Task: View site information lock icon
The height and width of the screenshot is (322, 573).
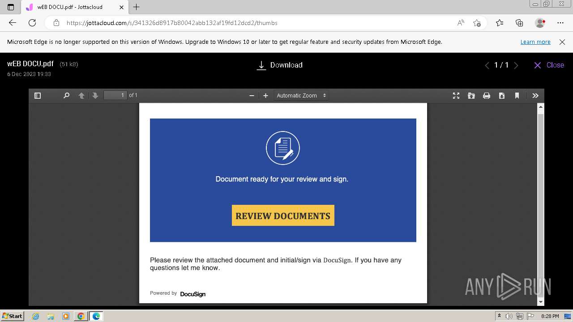Action: 56,23
